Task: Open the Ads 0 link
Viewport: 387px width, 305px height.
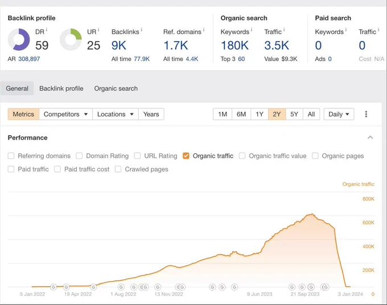Action: [x=330, y=59]
